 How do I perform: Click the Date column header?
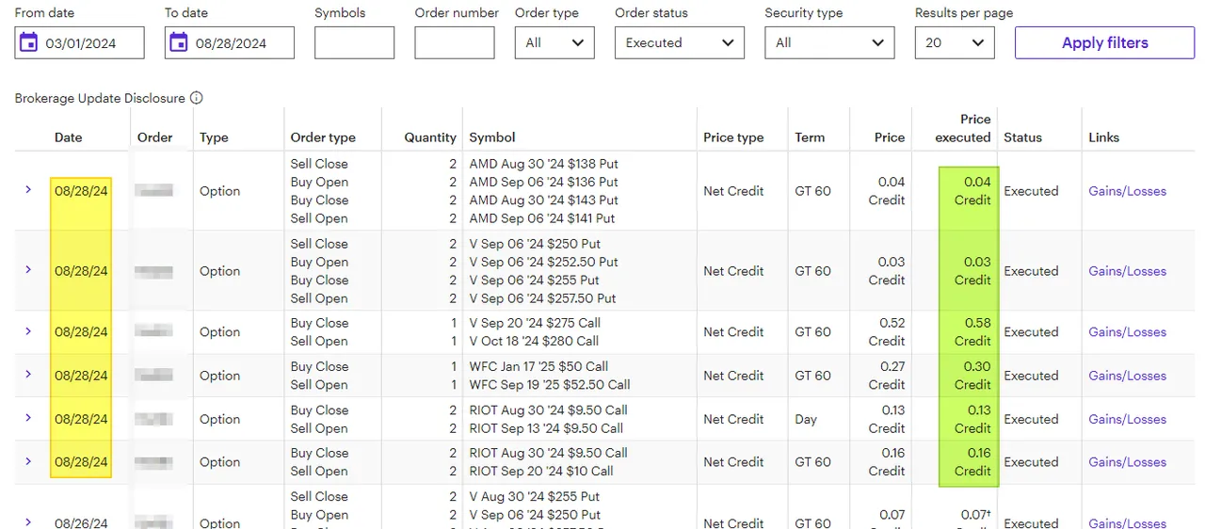tap(69, 137)
